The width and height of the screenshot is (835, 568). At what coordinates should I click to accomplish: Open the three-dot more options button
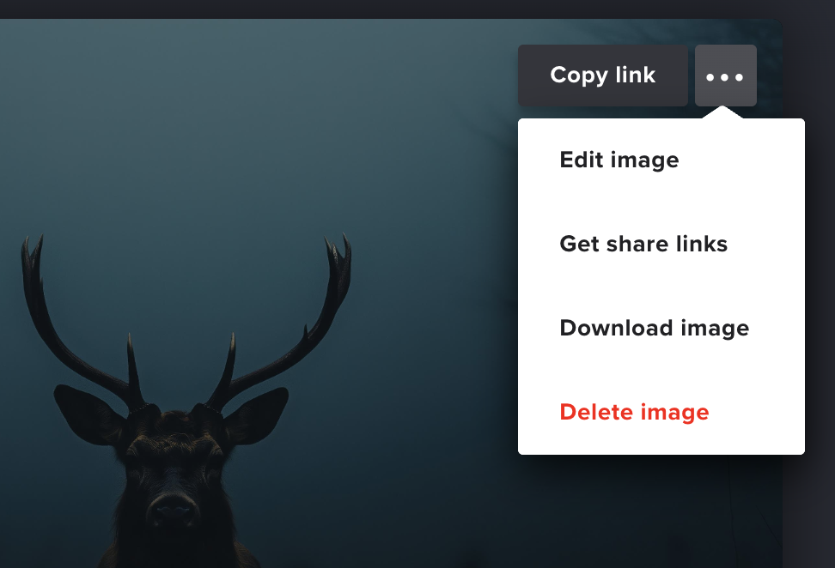(725, 76)
